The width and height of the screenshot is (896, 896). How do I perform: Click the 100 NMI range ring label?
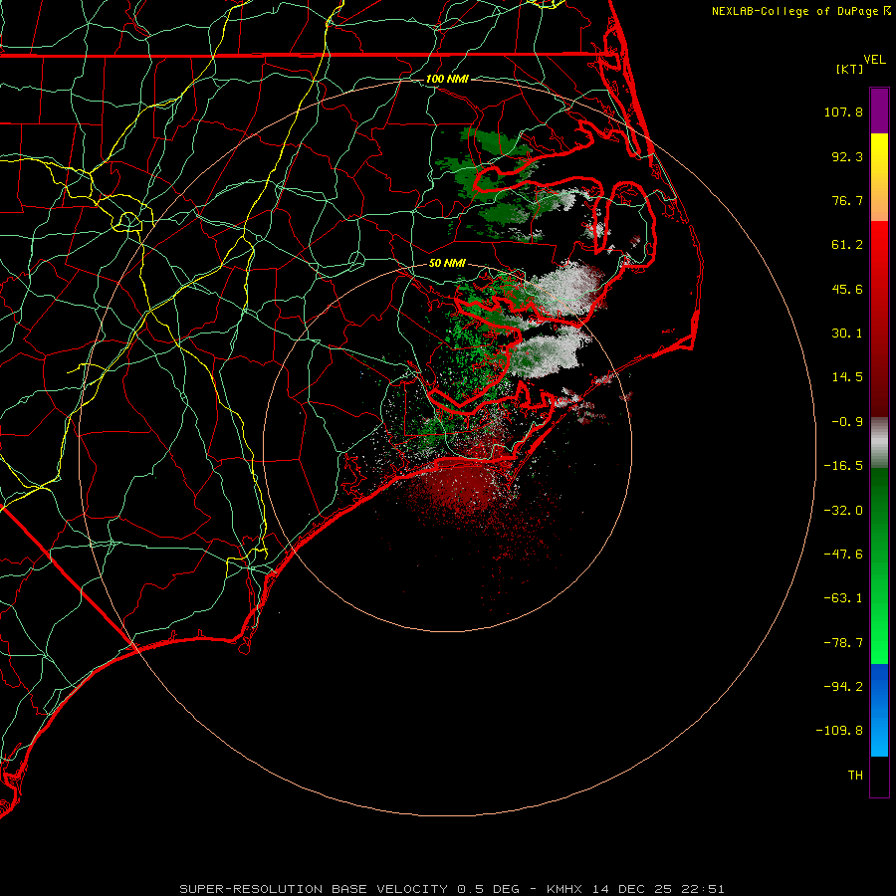(x=447, y=79)
